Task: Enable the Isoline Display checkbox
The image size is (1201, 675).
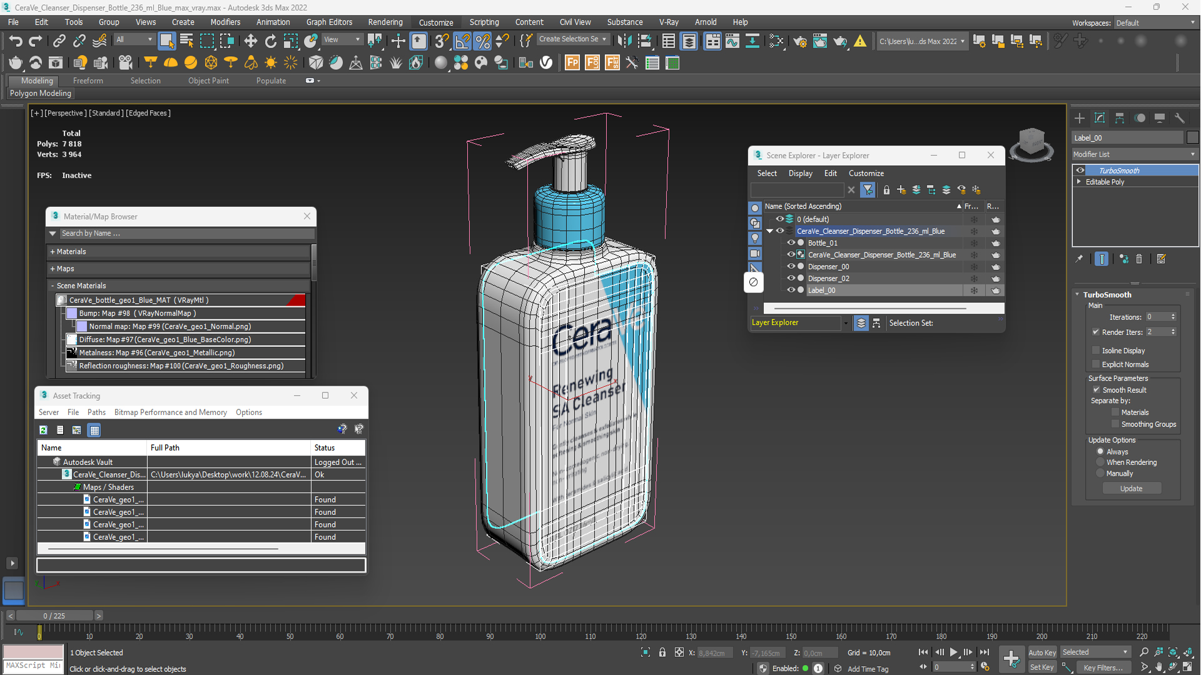Action: (1096, 351)
